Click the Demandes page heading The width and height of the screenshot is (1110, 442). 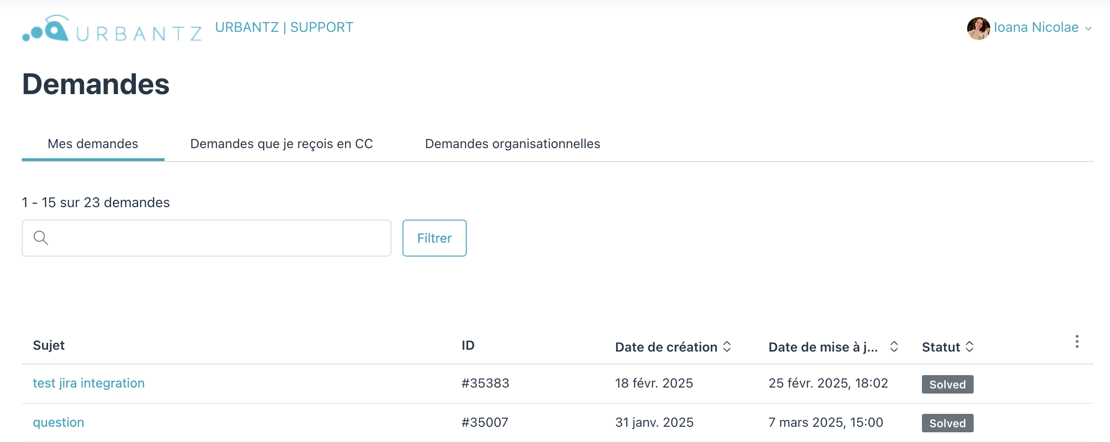96,84
